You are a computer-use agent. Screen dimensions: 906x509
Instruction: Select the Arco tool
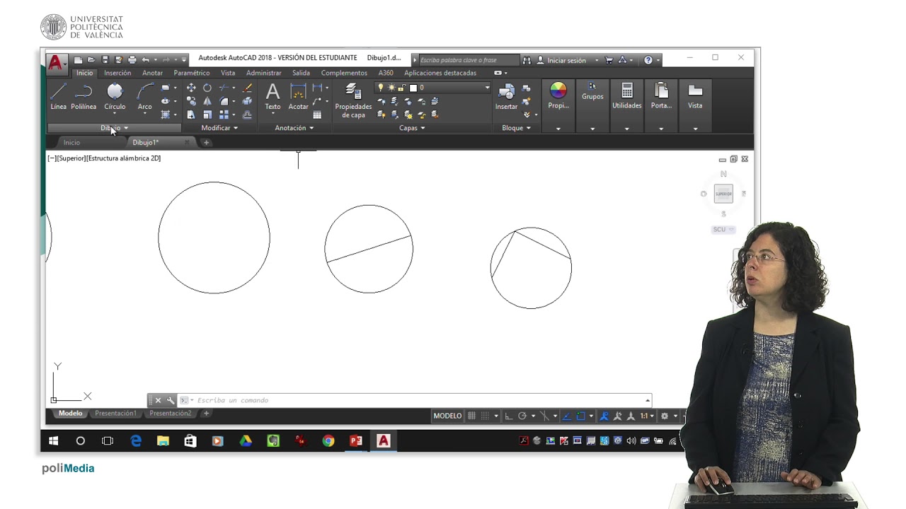coord(145,97)
